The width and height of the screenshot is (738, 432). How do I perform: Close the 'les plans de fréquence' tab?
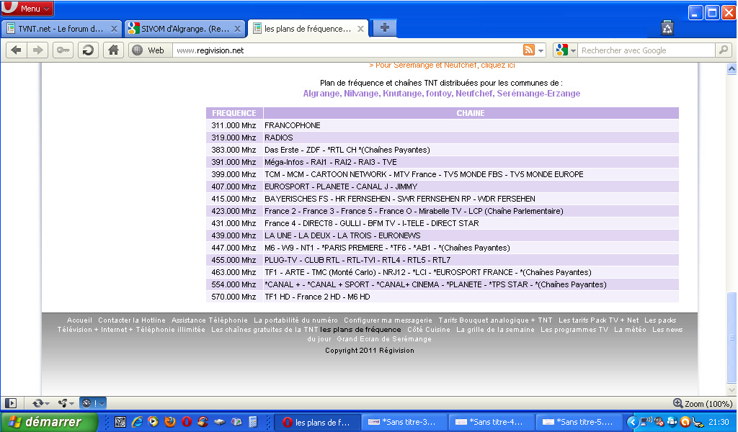pyautogui.click(x=360, y=29)
